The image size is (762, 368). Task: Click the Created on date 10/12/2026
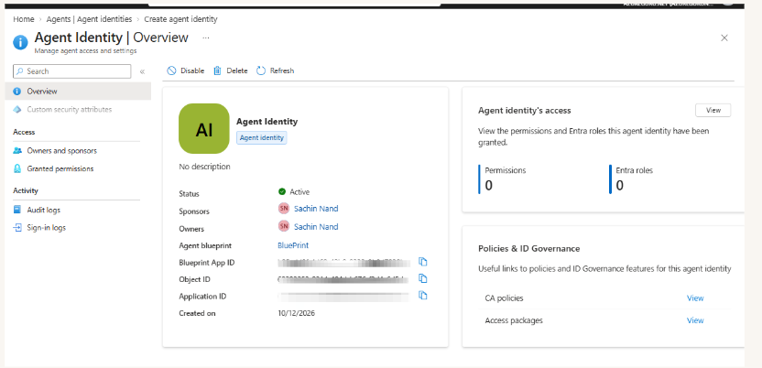[x=297, y=313]
